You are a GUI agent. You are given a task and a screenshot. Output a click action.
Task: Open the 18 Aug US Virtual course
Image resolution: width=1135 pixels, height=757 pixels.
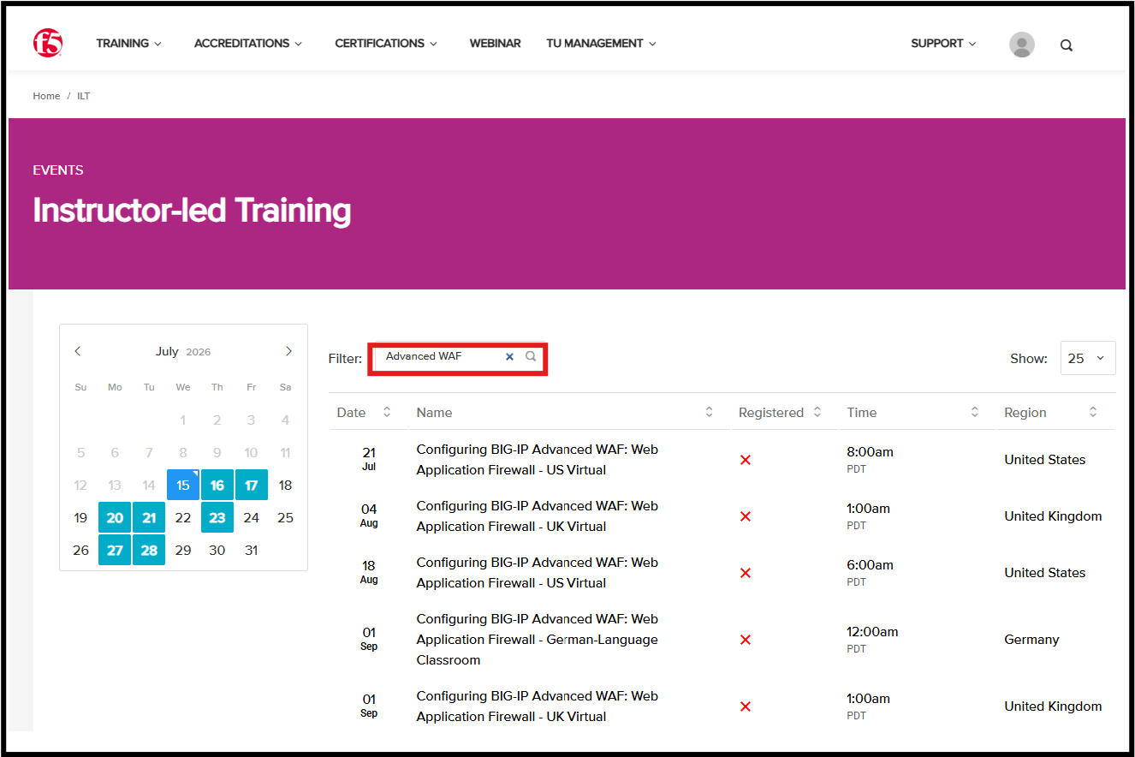point(538,573)
